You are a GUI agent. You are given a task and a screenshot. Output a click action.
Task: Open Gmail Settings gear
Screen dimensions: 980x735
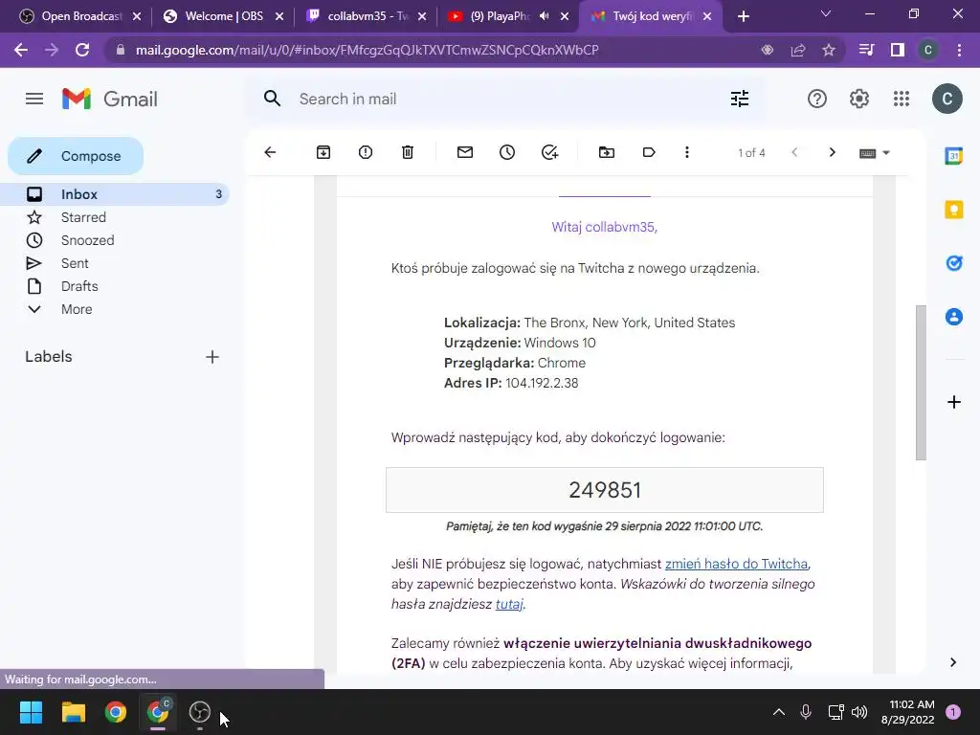[859, 99]
